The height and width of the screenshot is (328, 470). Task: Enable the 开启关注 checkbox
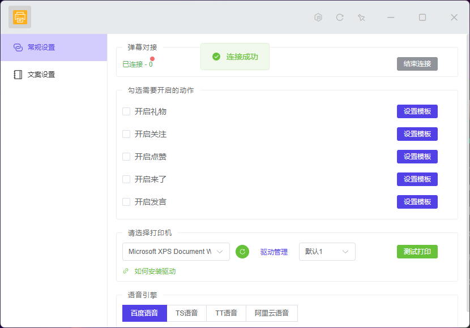tap(126, 134)
